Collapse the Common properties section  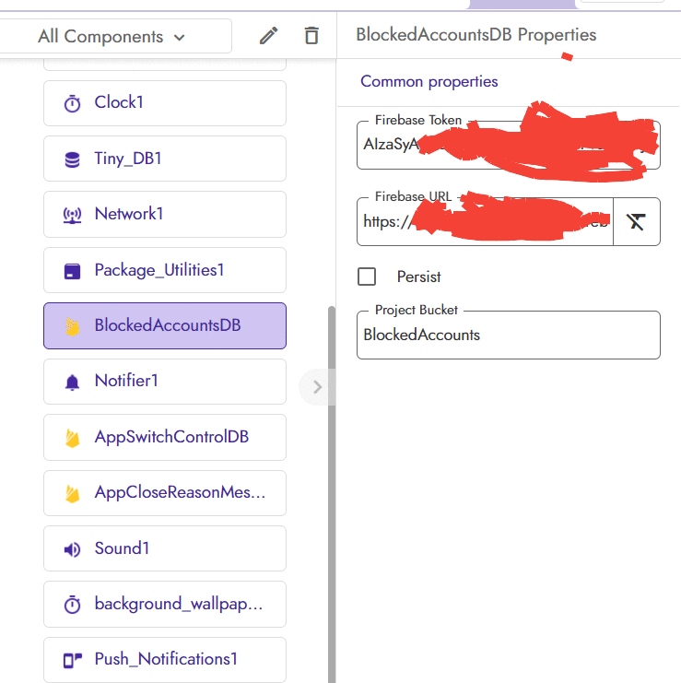tap(429, 81)
